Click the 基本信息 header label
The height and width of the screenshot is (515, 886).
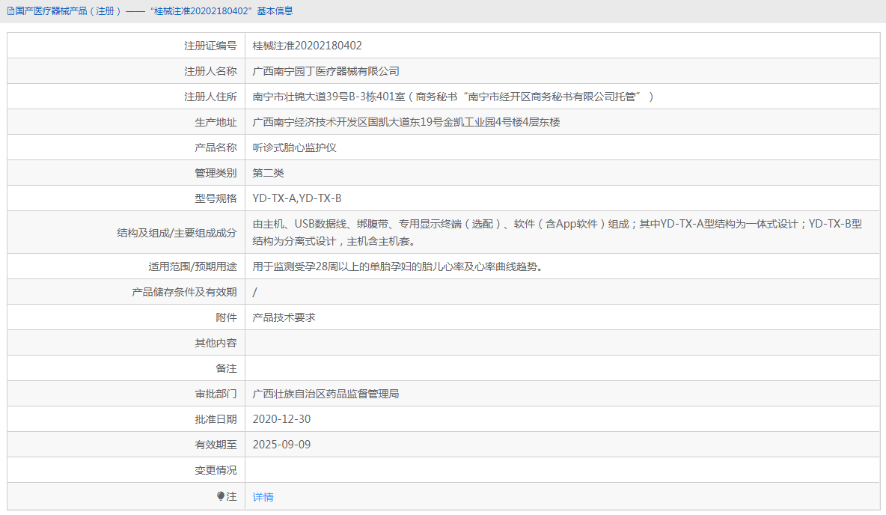point(275,10)
